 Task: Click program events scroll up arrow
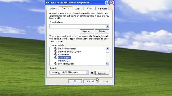107,49
